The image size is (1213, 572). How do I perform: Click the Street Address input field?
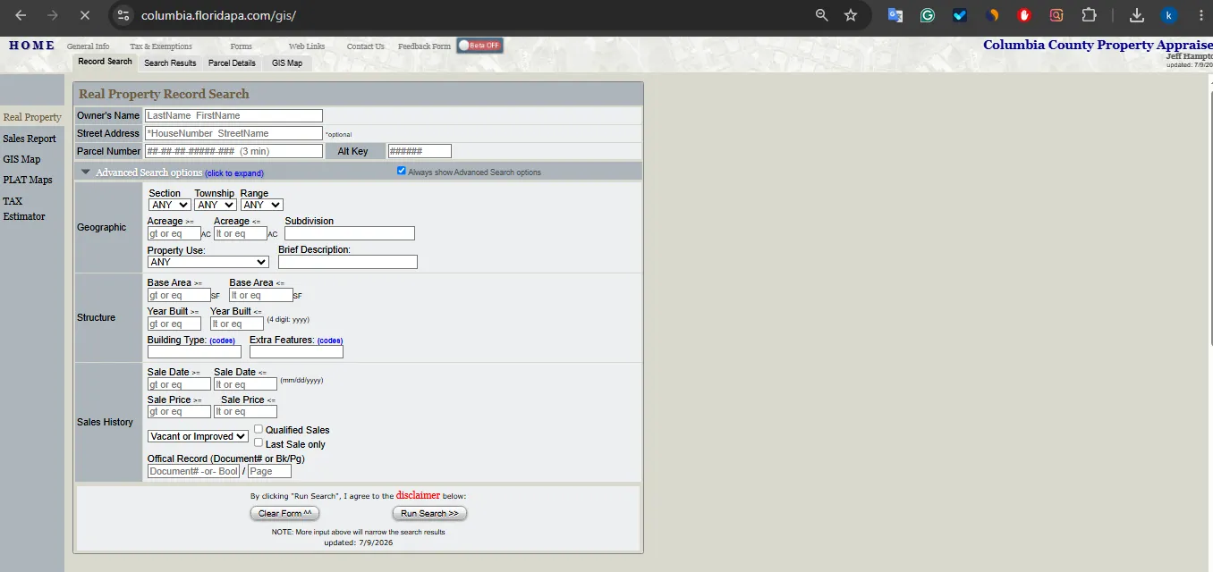(233, 133)
